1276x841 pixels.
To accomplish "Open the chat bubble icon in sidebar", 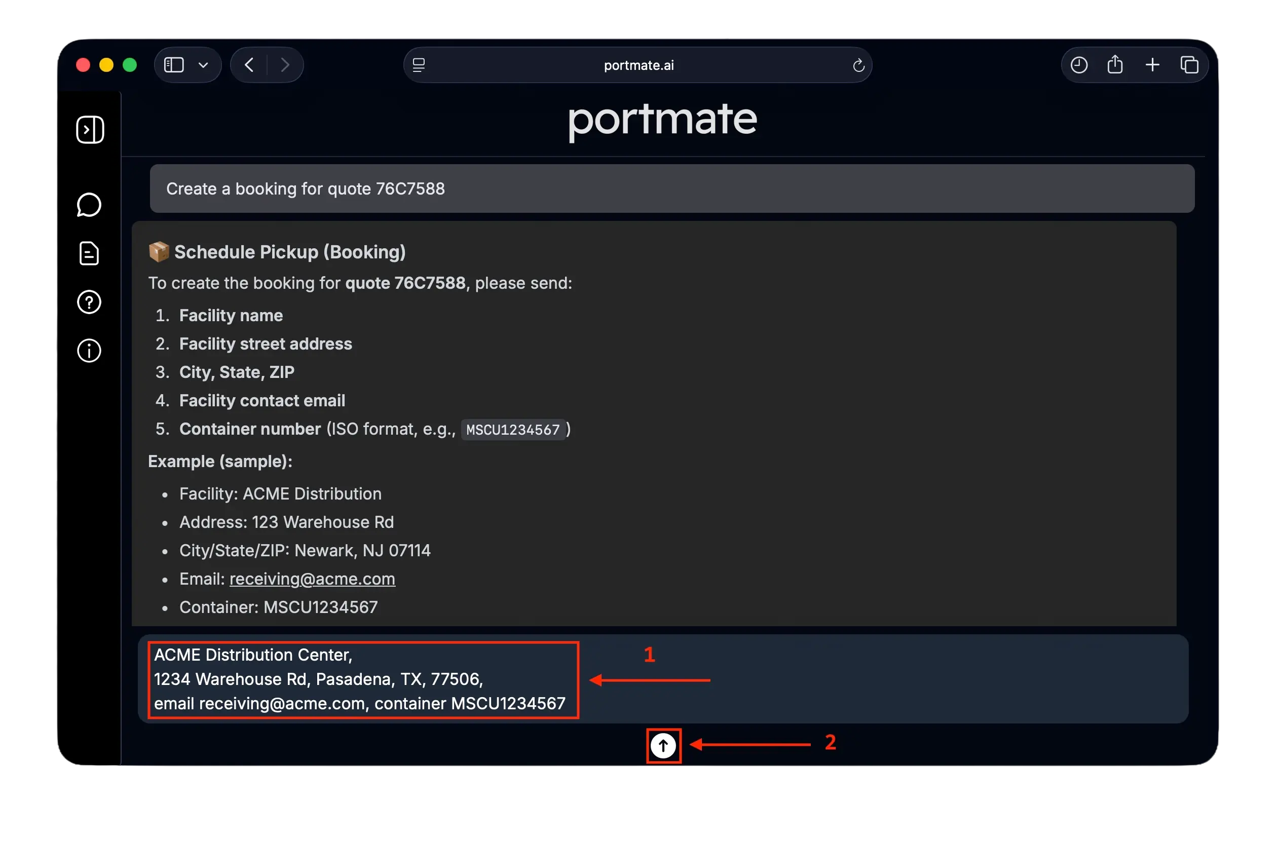I will (x=89, y=205).
